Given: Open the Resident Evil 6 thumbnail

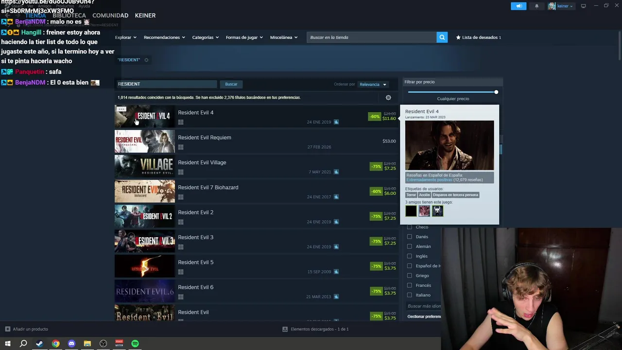Looking at the screenshot, I should click(144, 291).
